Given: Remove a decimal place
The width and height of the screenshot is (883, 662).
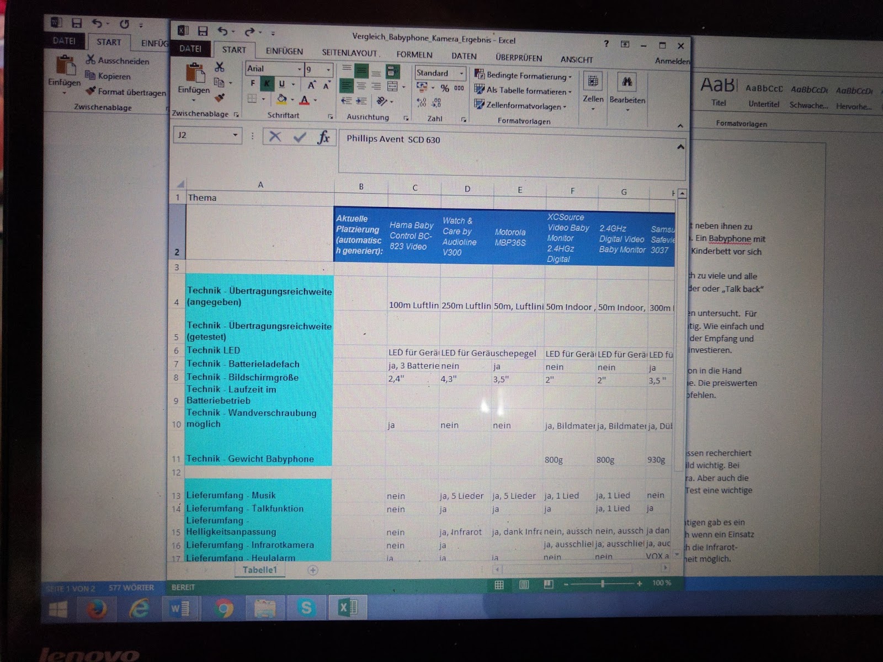Looking at the screenshot, I should (x=436, y=103).
